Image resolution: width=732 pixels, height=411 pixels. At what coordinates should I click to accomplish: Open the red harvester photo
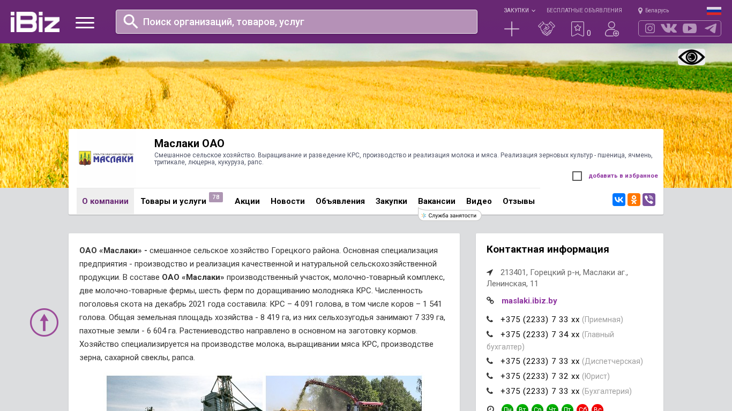click(x=343, y=393)
